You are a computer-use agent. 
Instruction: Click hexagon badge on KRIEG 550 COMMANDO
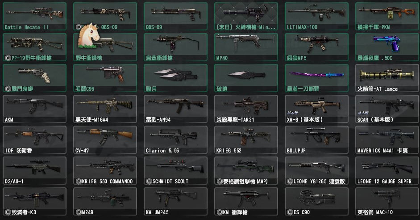(79, 182)
